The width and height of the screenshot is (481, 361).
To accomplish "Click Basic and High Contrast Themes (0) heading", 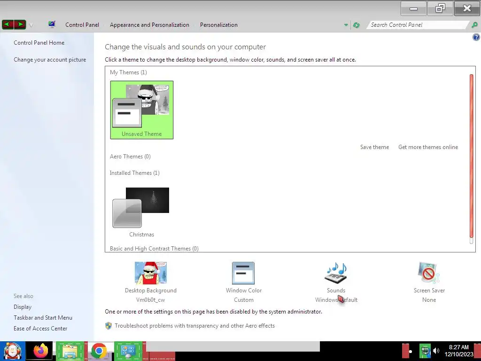I will (x=154, y=248).
